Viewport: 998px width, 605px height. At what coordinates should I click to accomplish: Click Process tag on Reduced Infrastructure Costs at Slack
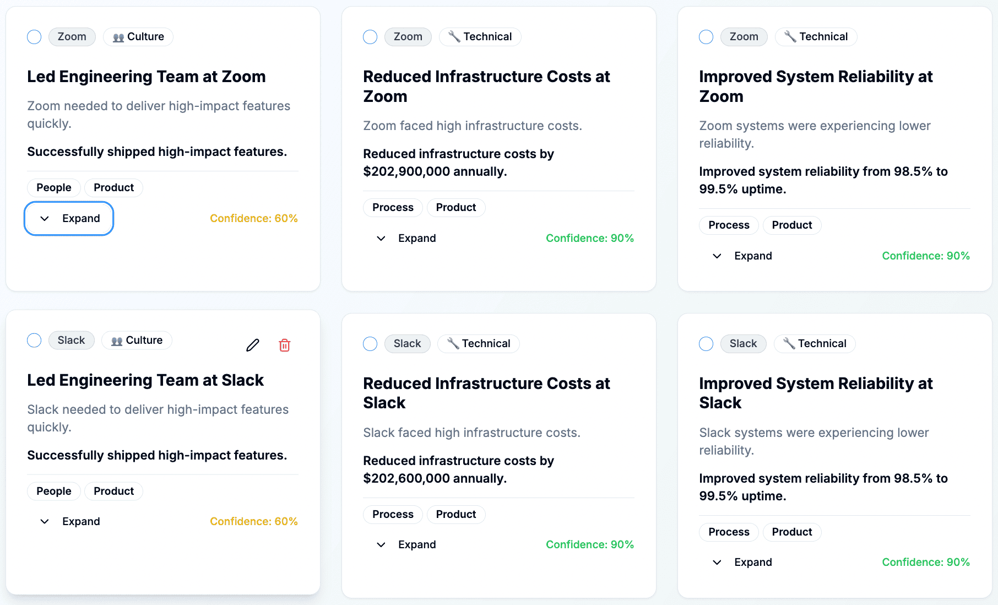pyautogui.click(x=393, y=515)
